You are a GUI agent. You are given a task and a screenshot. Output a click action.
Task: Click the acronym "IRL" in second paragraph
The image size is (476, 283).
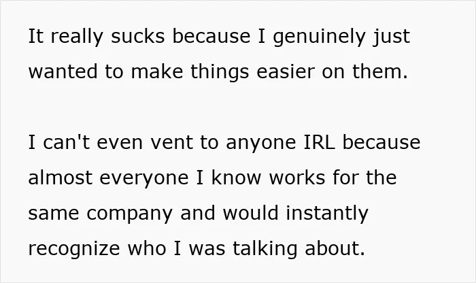[x=320, y=142]
